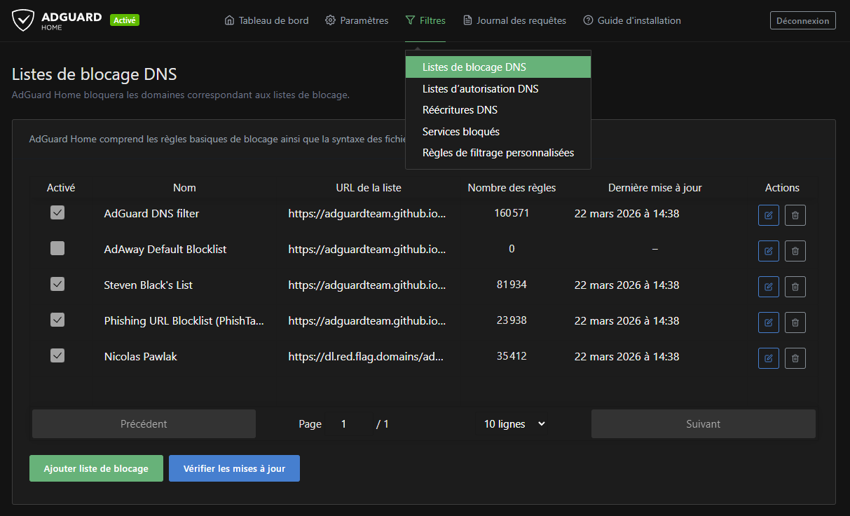Click the 160 571 rules count
Viewport: 850px width, 516px height.
[x=512, y=212]
